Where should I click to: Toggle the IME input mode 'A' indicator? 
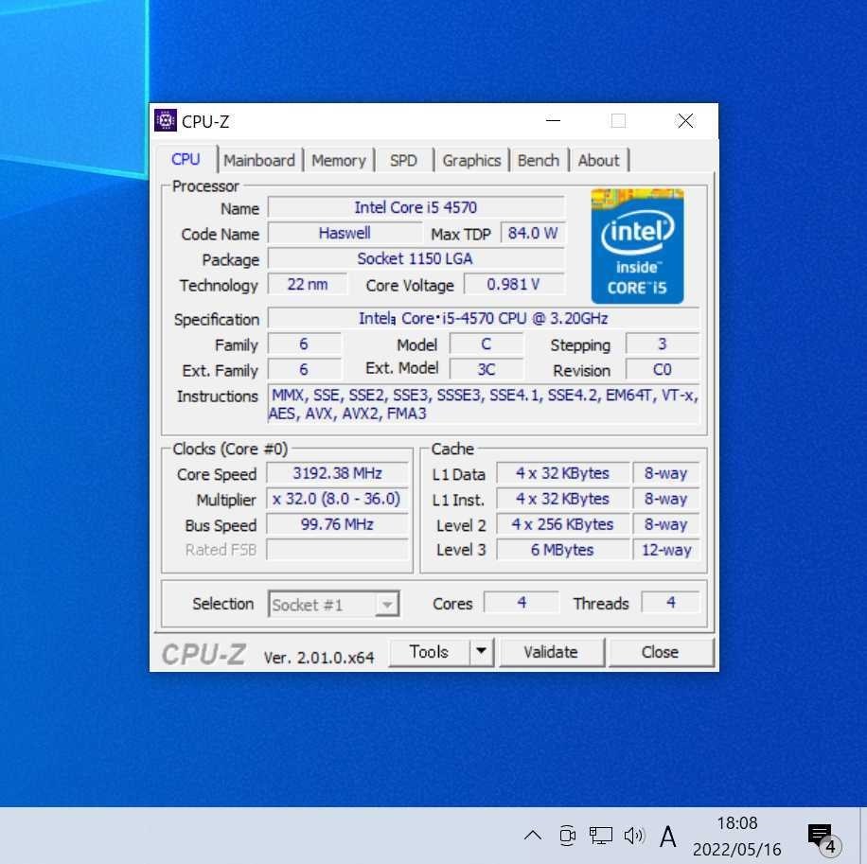[x=668, y=836]
